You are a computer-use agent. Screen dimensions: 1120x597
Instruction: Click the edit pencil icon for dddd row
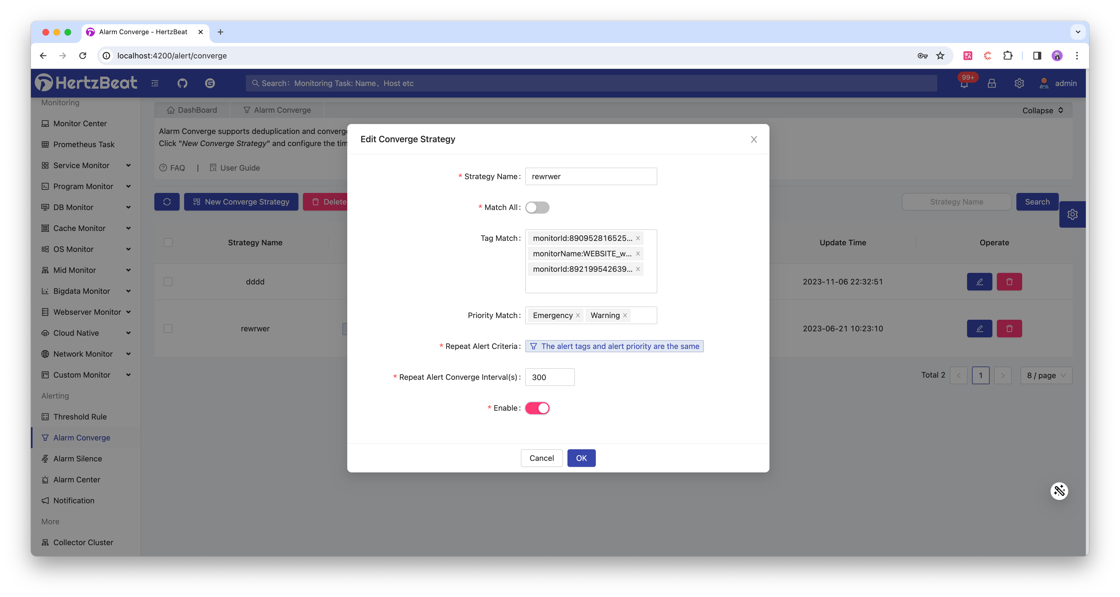(979, 282)
